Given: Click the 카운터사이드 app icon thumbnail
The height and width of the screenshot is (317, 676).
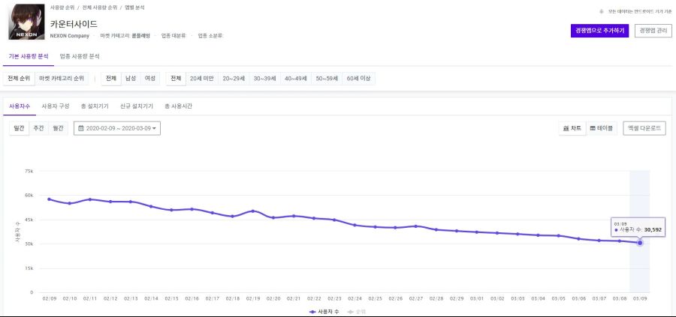Looking at the screenshot, I should pos(27,22).
